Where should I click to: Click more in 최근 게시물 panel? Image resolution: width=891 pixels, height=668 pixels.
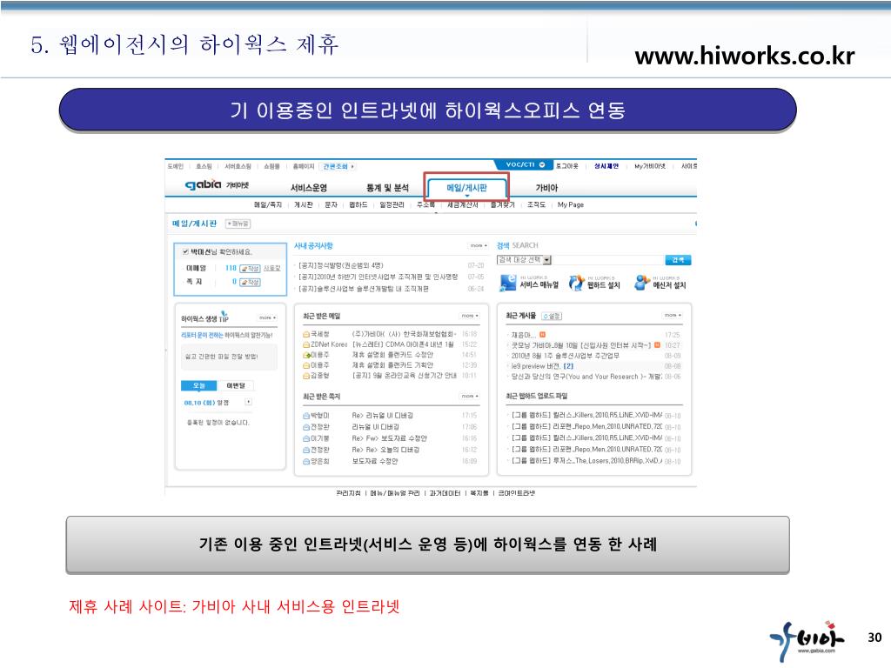[673, 315]
